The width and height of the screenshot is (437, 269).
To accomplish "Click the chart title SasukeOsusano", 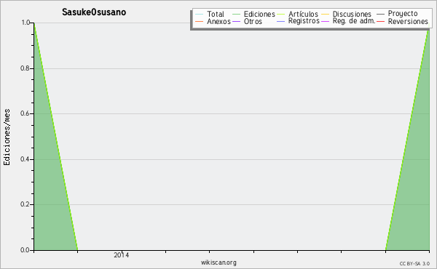I will point(94,12).
